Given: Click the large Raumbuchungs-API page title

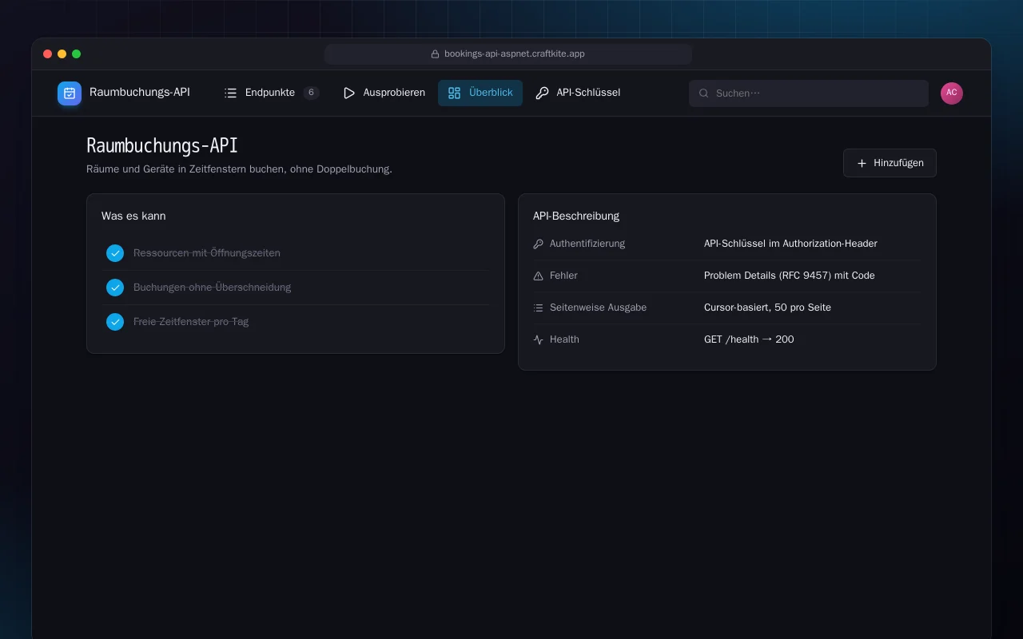Looking at the screenshot, I should point(162,145).
